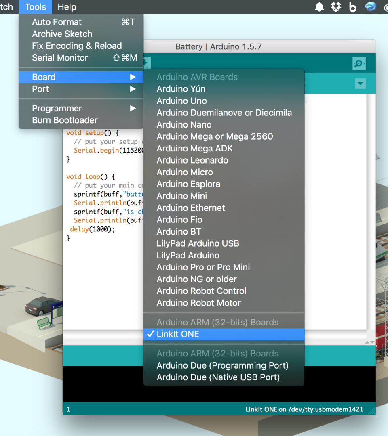Viewport: 388px width, 436px height.
Task: Choose Archive Sketch
Action: pyautogui.click(x=81, y=34)
